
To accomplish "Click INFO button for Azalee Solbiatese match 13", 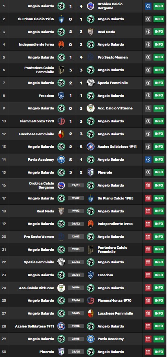I will coord(159,147).
